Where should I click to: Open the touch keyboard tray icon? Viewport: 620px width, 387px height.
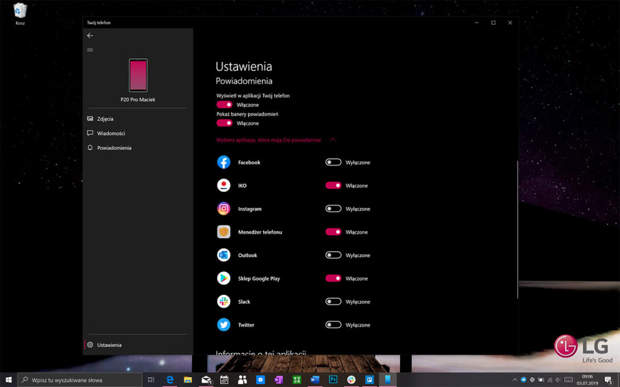569,380
